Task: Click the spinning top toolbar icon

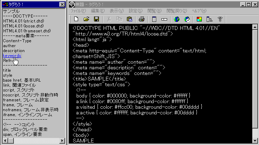Action: (x=220, y=19)
